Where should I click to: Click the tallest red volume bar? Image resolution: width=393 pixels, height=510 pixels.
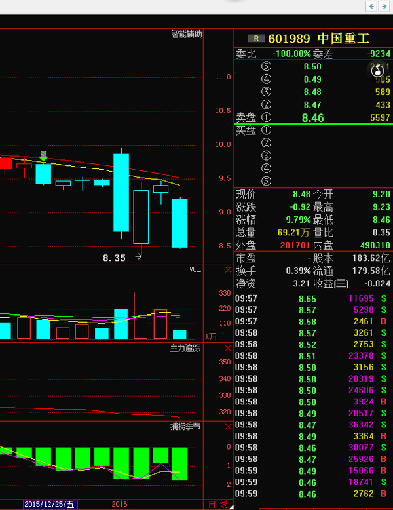click(x=140, y=315)
